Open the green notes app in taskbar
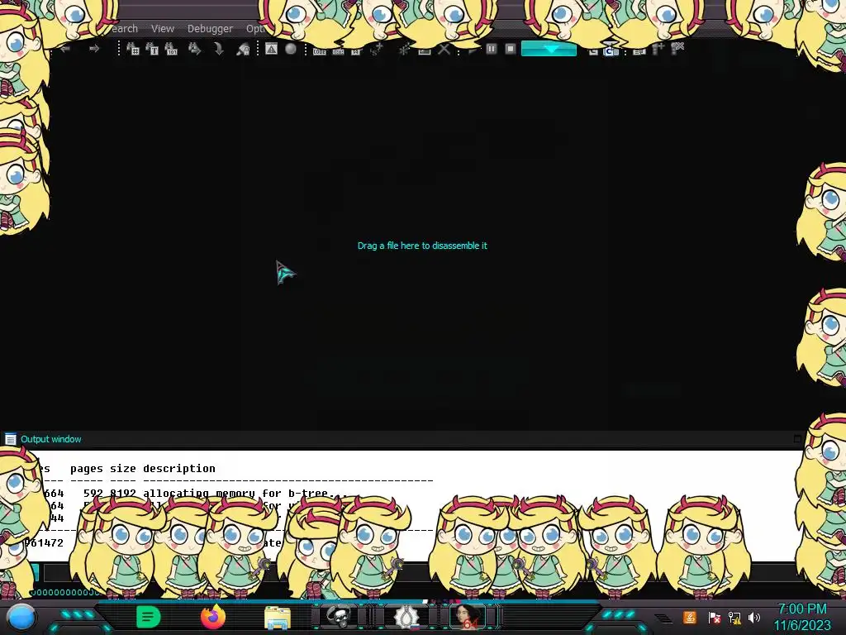 coord(149,617)
